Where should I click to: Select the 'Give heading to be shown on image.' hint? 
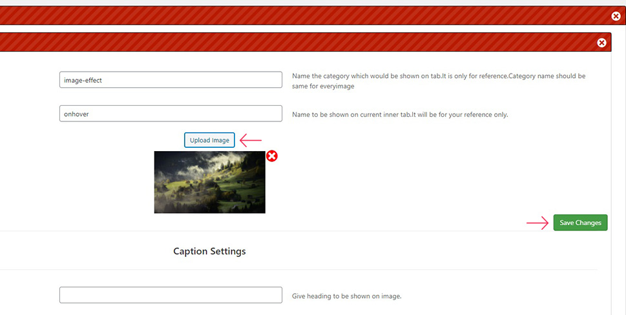346,296
